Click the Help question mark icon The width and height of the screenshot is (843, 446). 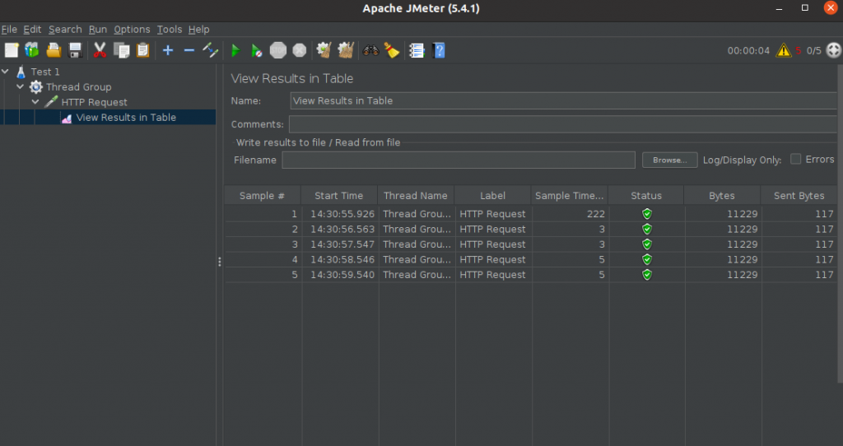click(x=439, y=50)
